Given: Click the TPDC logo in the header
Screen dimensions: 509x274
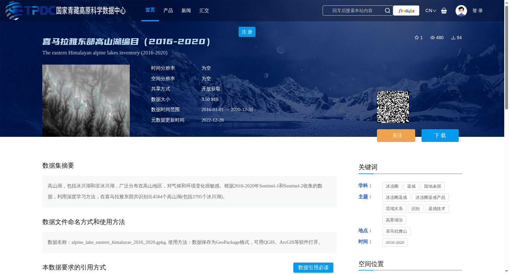Looking at the screenshot, I should tap(66, 11).
